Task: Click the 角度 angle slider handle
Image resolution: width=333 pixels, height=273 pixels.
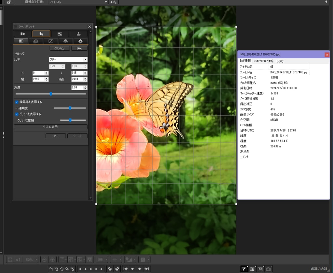Action: (x=51, y=94)
